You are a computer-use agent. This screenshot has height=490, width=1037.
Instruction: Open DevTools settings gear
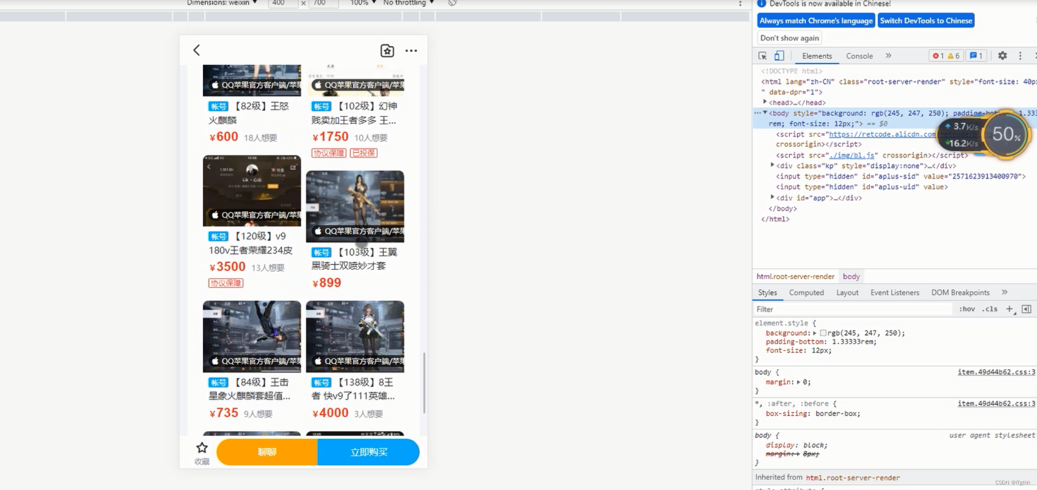tap(1002, 56)
